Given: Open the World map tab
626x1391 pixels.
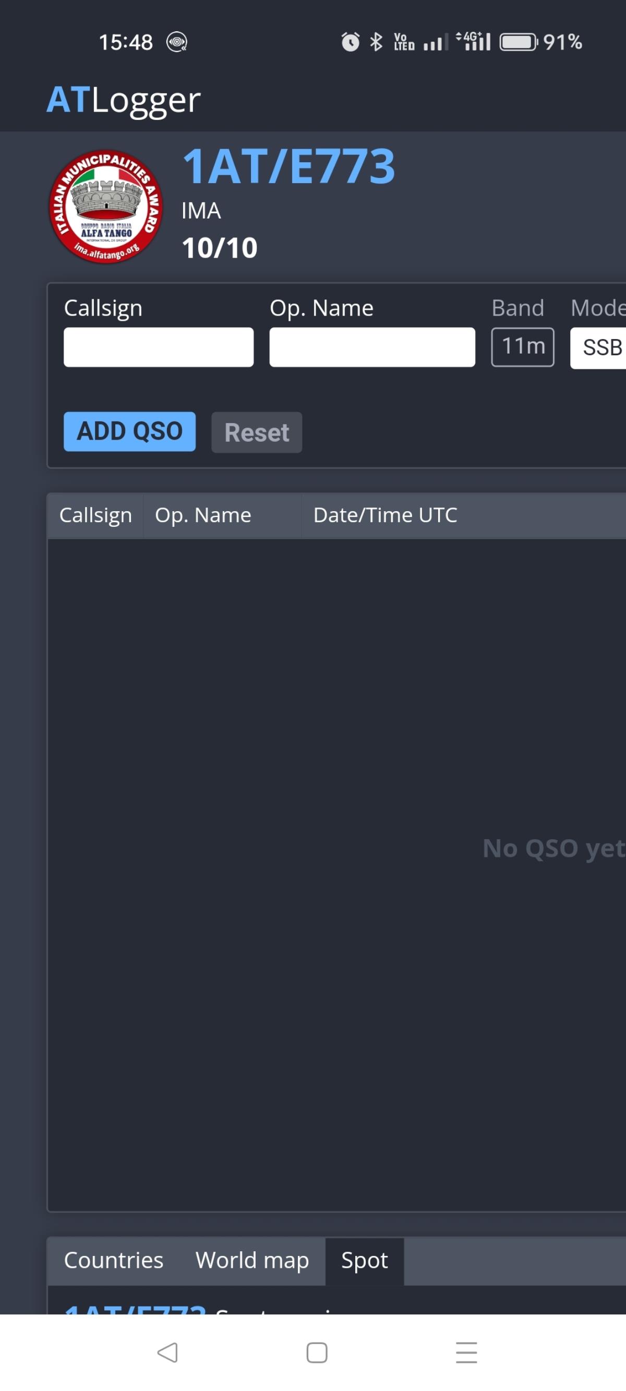Looking at the screenshot, I should click(251, 1260).
